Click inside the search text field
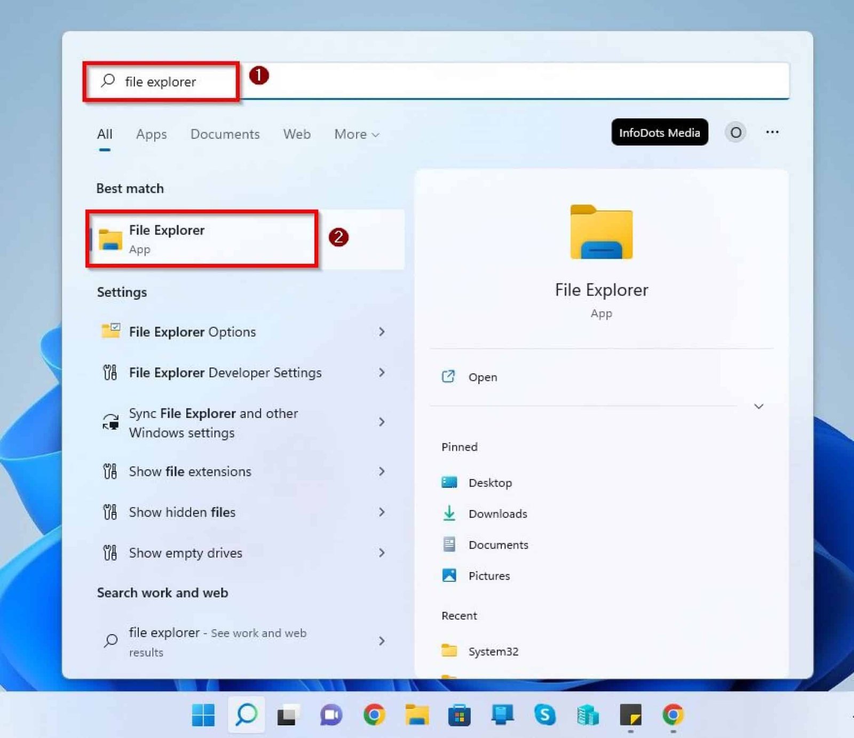 [x=437, y=81]
